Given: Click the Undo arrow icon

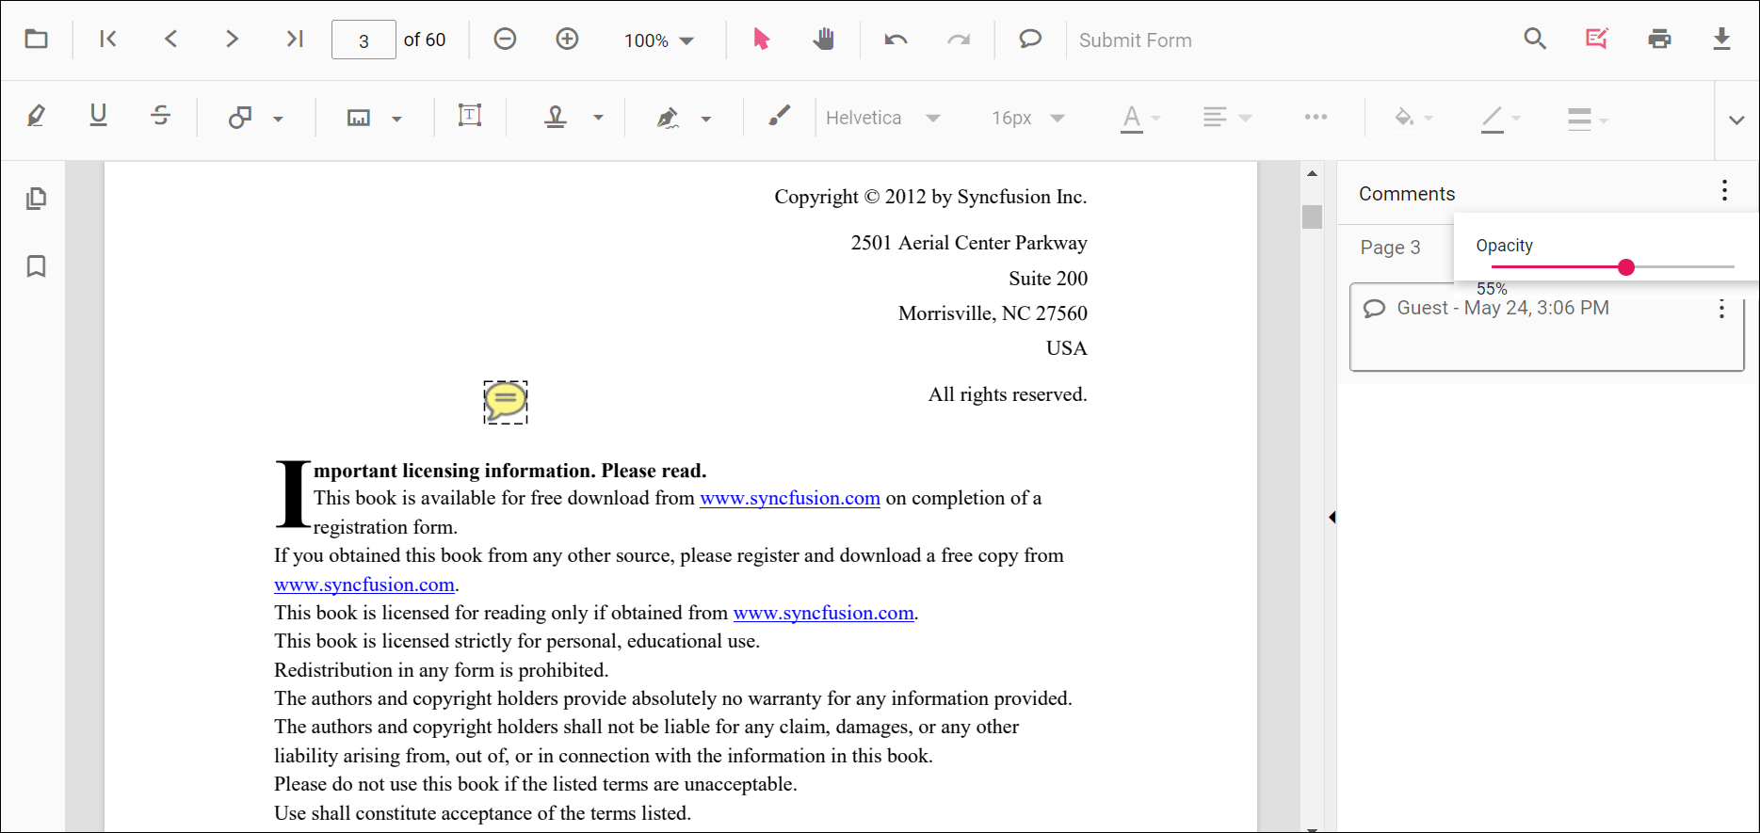Looking at the screenshot, I should (x=896, y=40).
